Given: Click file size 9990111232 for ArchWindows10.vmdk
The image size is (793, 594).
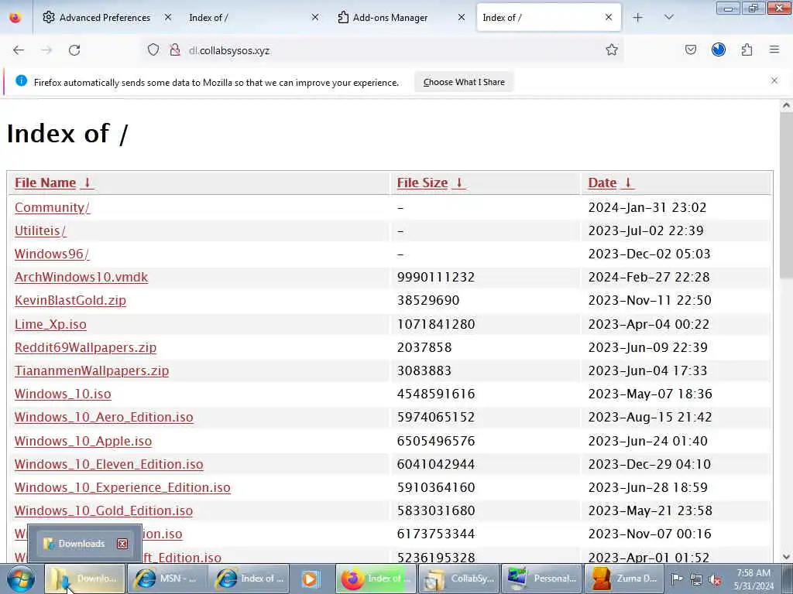Looking at the screenshot, I should 436,278.
